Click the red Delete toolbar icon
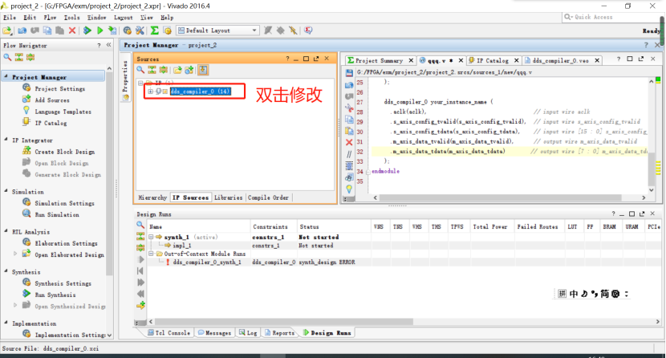The image size is (666, 358). coord(72,31)
